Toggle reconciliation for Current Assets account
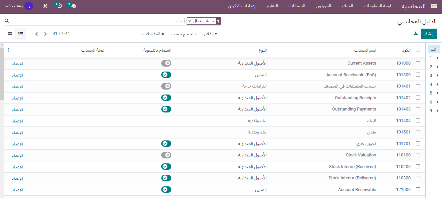This screenshot has width=442, height=198. (166, 63)
